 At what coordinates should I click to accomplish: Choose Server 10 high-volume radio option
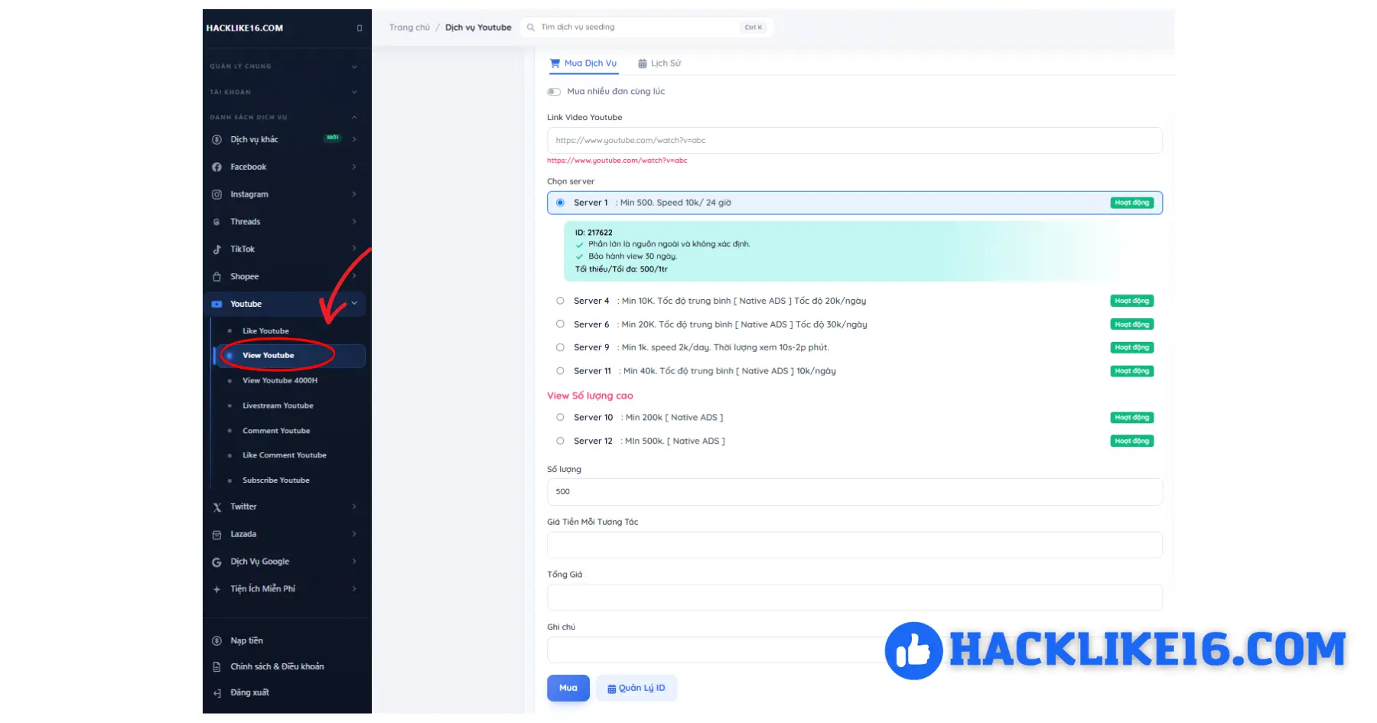pos(560,418)
